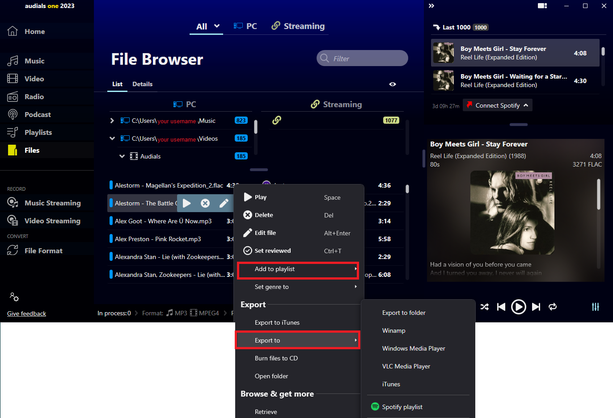Select Boy Meets Girl - Waiting for a Star track

[515, 81]
